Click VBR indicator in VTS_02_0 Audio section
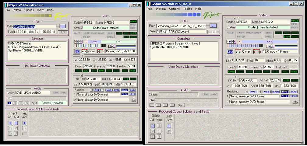307x146 pixels. click(x=214, y=94)
